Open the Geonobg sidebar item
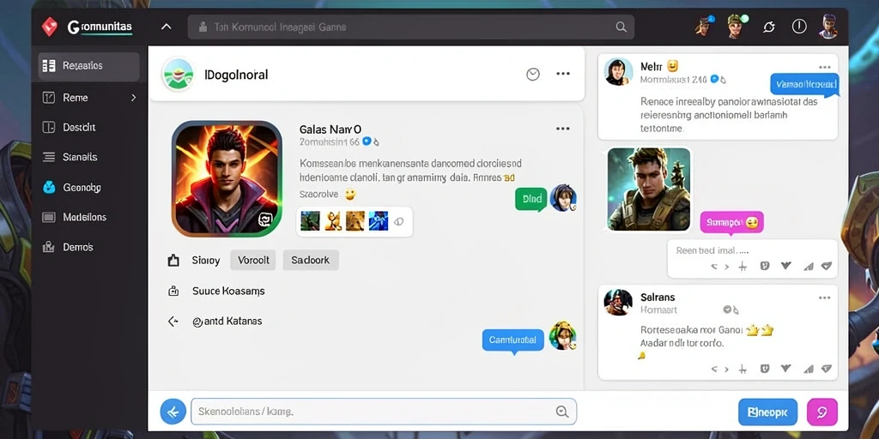879x439 pixels. (x=88, y=188)
